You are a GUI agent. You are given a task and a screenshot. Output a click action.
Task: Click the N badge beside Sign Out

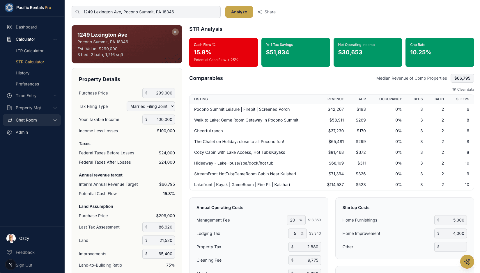pyautogui.click(x=10, y=265)
